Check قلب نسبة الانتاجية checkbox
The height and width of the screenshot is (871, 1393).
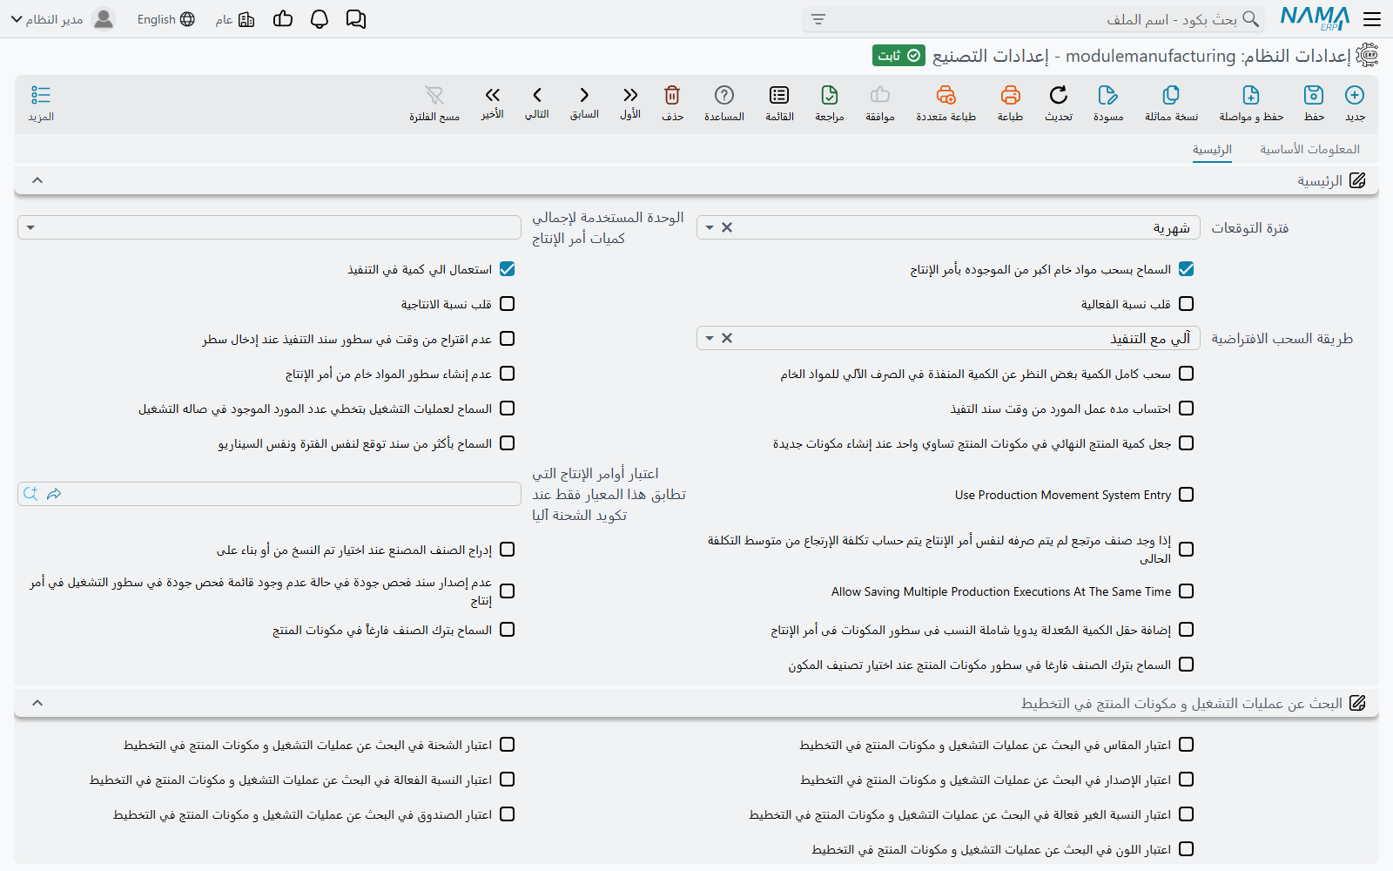[x=508, y=304]
